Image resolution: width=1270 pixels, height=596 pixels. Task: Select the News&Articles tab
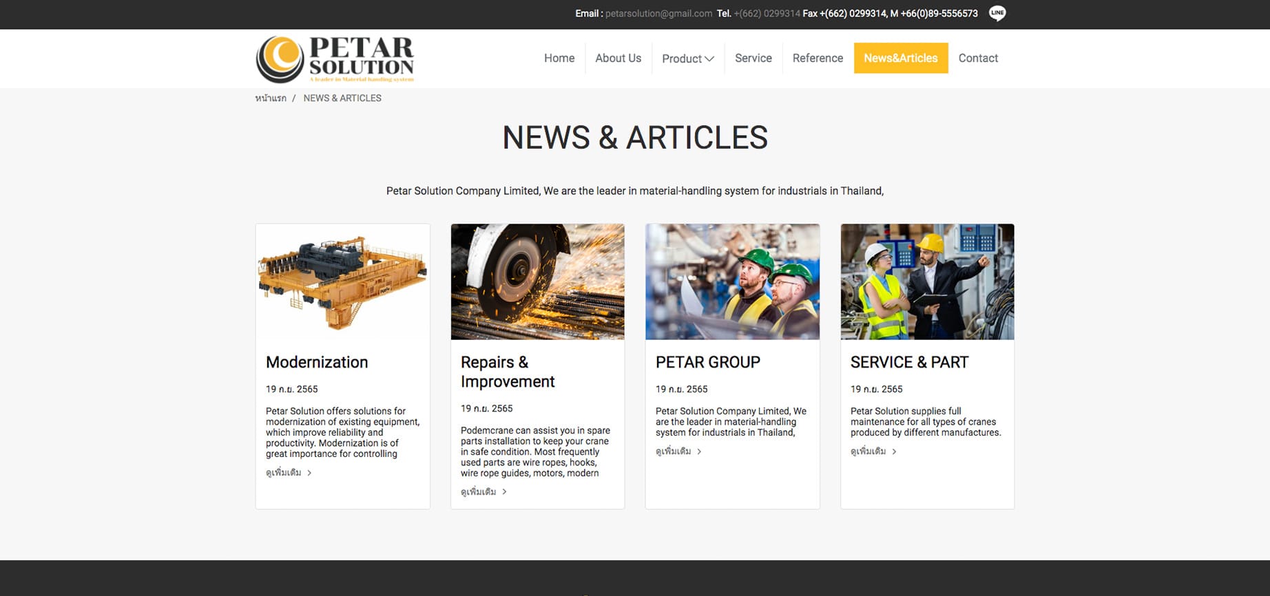coord(900,58)
